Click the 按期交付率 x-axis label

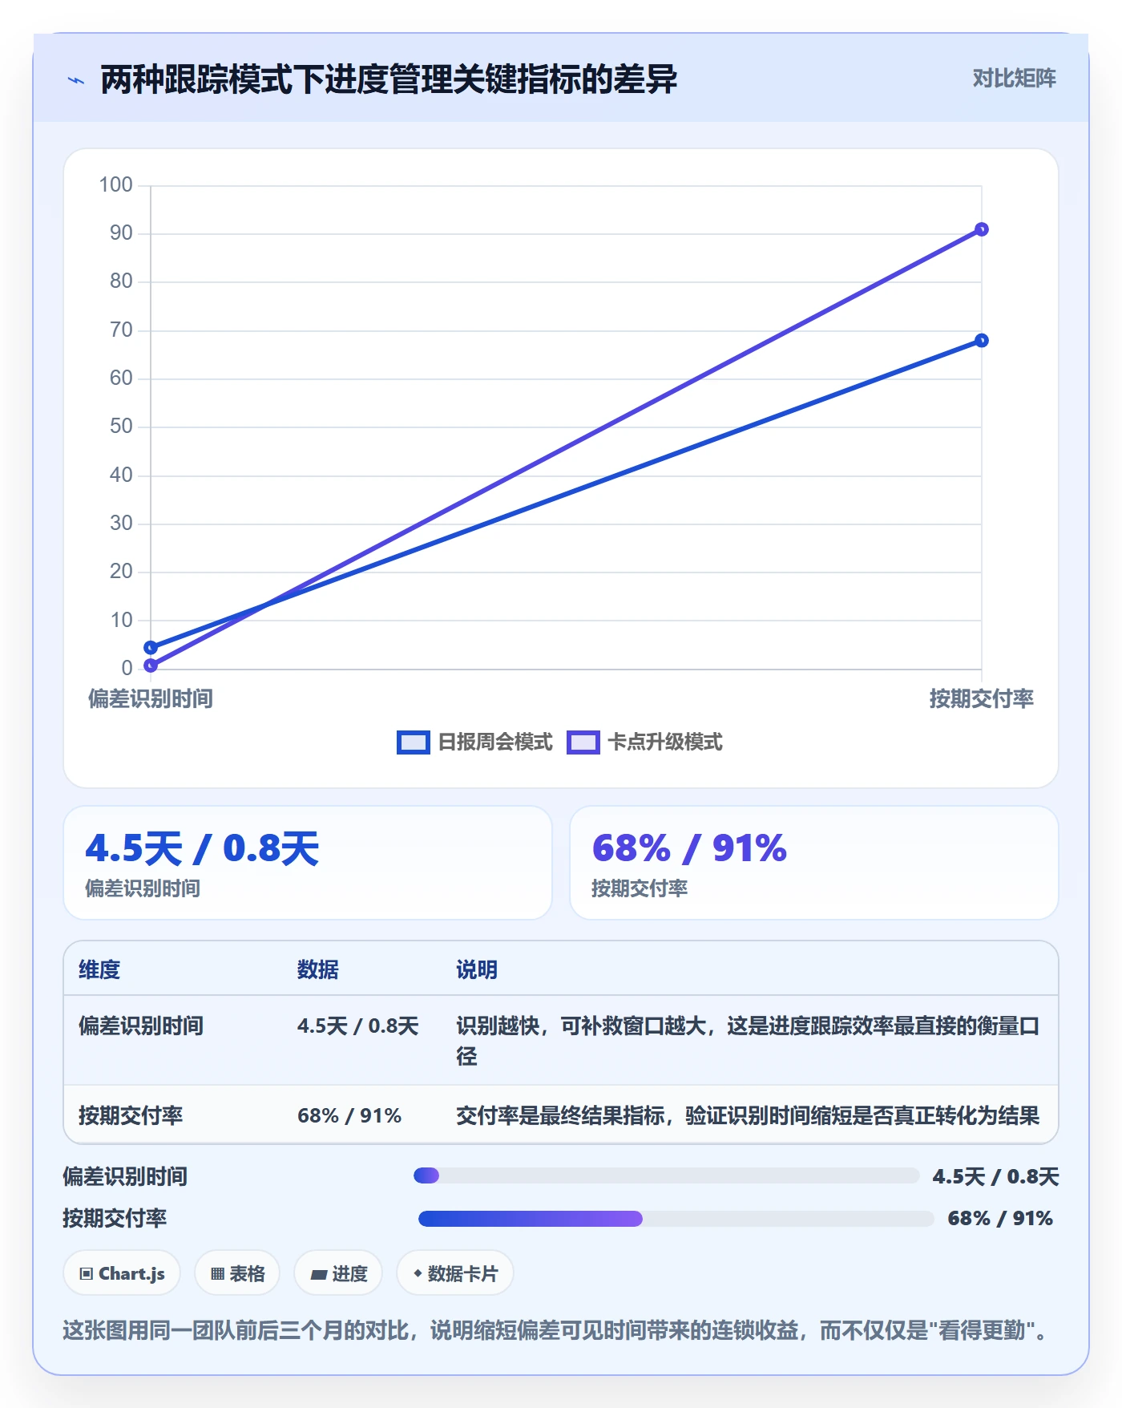click(x=981, y=699)
